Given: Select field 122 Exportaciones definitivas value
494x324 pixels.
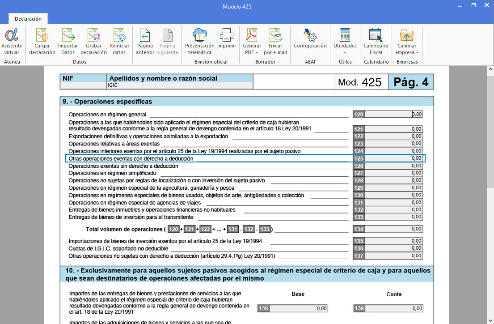Looking at the screenshot, I should [x=393, y=136].
